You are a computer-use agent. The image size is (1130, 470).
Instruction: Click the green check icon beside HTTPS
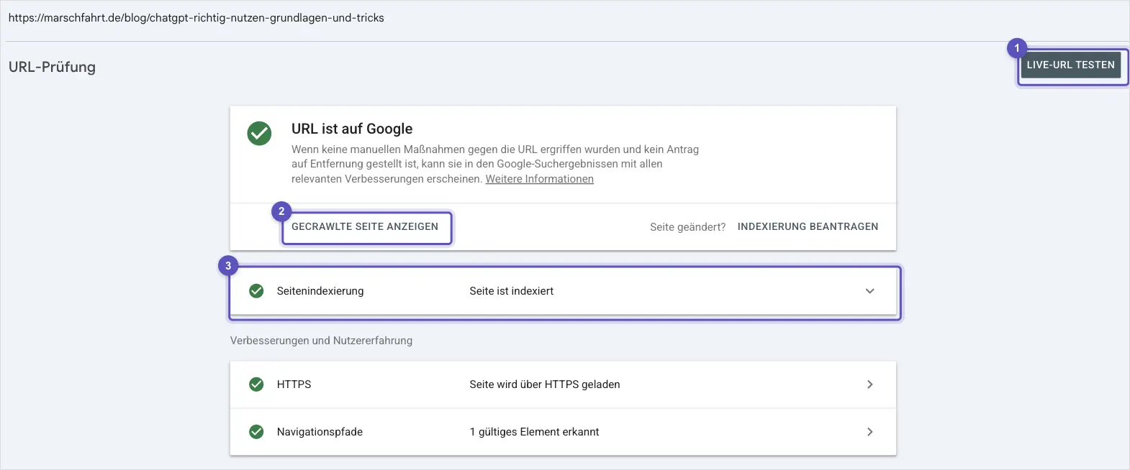coord(256,384)
